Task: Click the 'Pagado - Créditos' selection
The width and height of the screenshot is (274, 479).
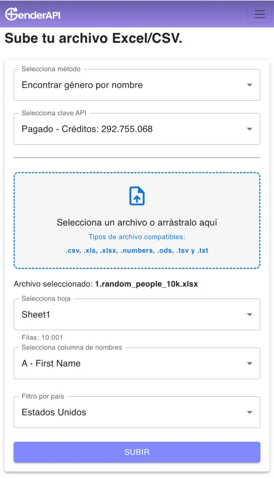Action: tap(87, 129)
